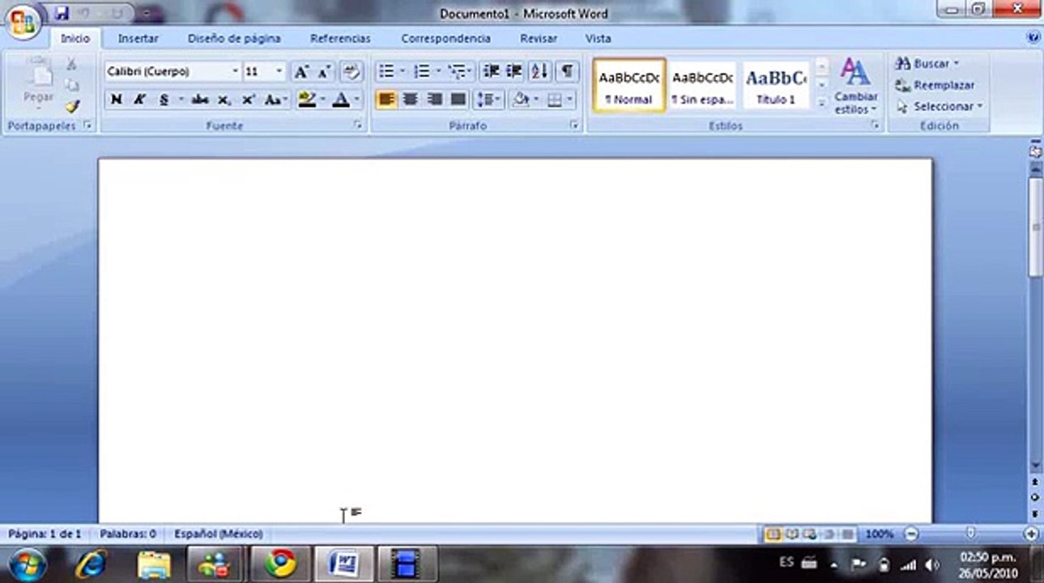Open zoom dialog via 100% level
1044x583 pixels.
pyautogui.click(x=879, y=534)
